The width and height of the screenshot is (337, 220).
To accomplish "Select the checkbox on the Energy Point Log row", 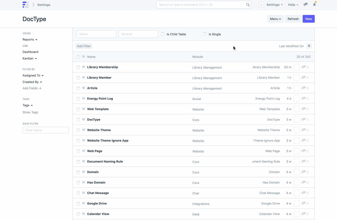I will [x=78, y=98].
